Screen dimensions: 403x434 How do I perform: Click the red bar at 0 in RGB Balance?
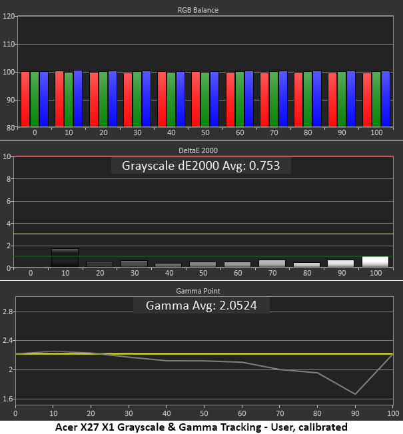click(25, 99)
